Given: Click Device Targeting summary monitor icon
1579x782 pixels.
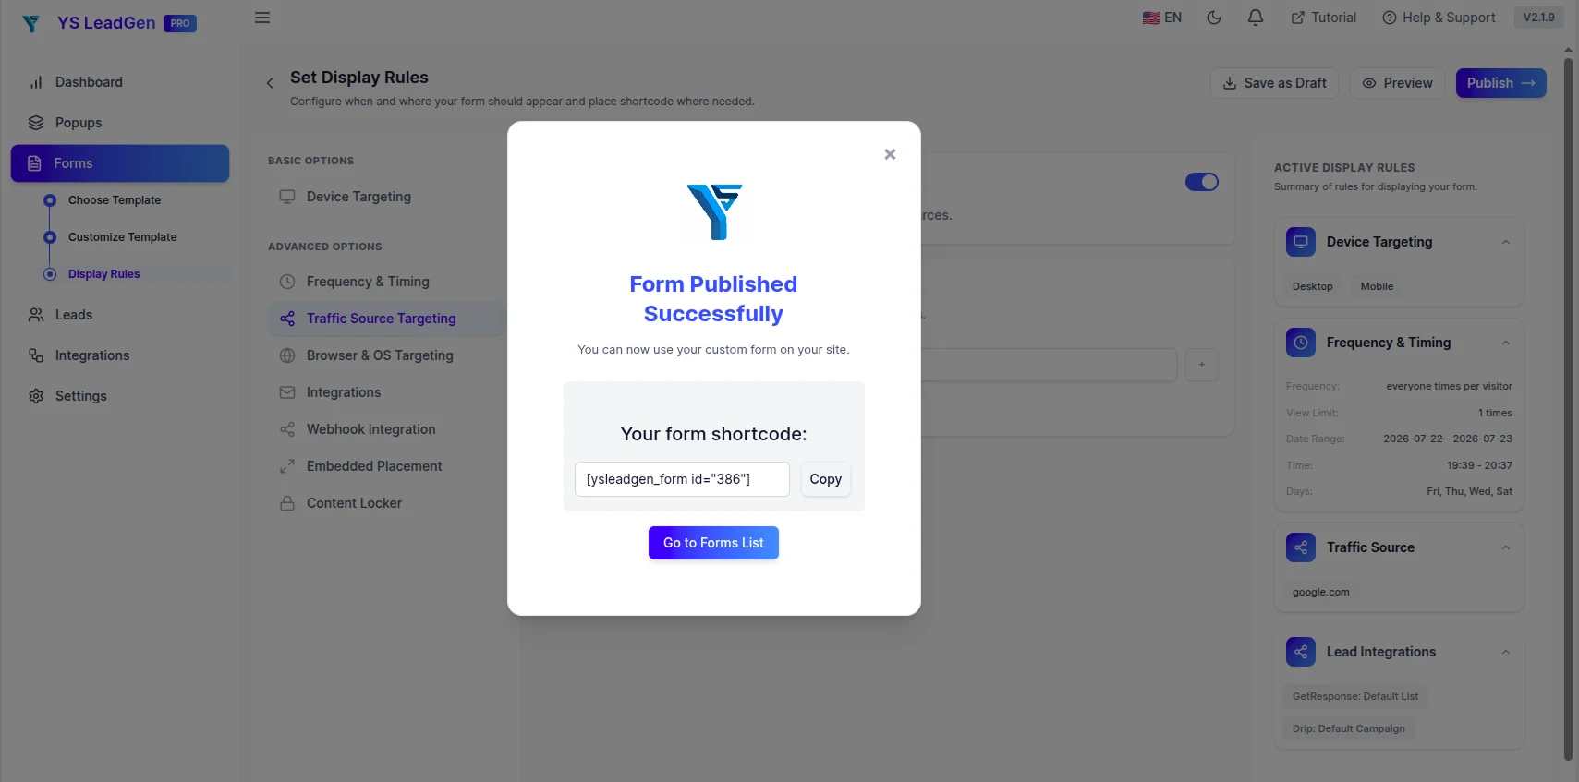Looking at the screenshot, I should (x=1301, y=242).
